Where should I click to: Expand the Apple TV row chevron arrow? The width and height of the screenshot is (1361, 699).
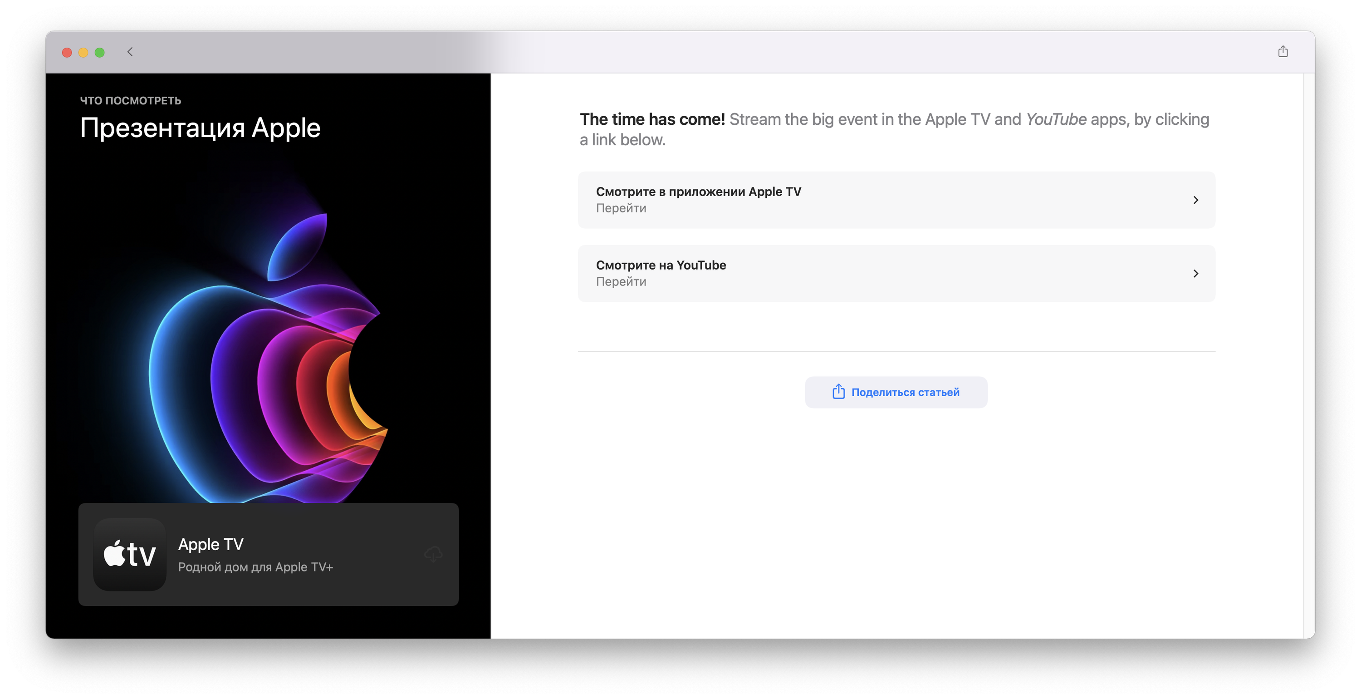[x=1195, y=200]
